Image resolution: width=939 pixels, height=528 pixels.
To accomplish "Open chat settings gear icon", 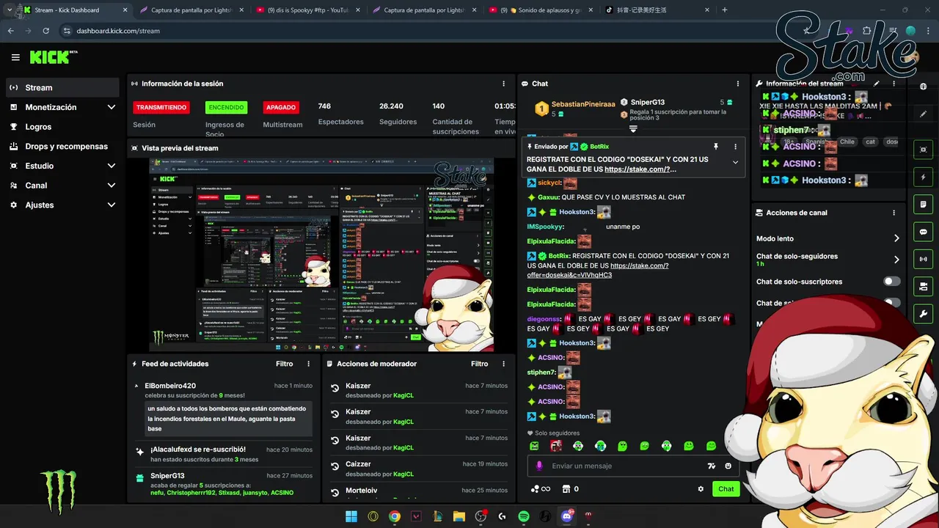I will (701, 489).
